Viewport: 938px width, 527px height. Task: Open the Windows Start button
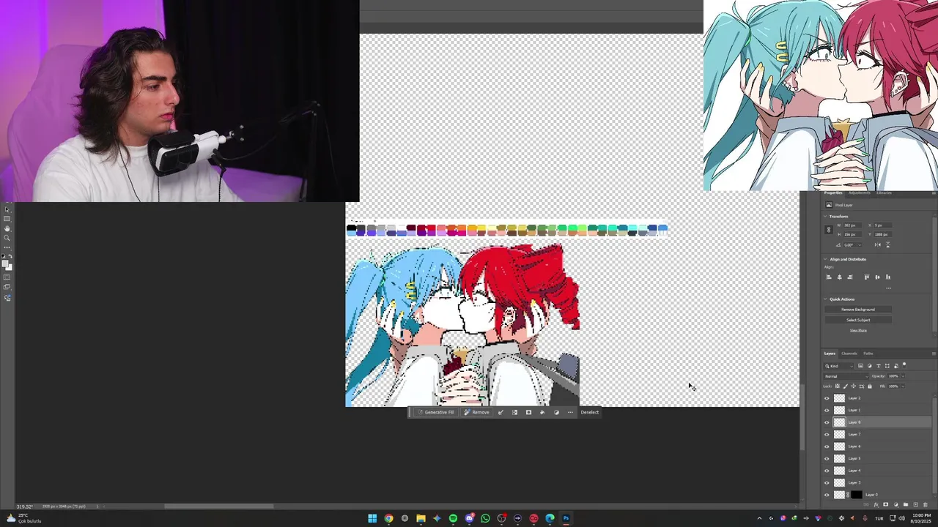coord(372,518)
